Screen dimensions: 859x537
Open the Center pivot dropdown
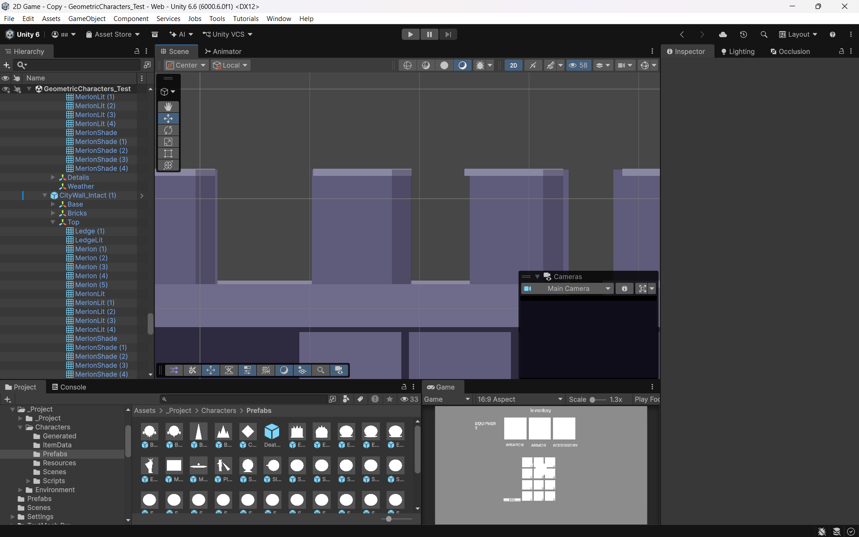[186, 65]
